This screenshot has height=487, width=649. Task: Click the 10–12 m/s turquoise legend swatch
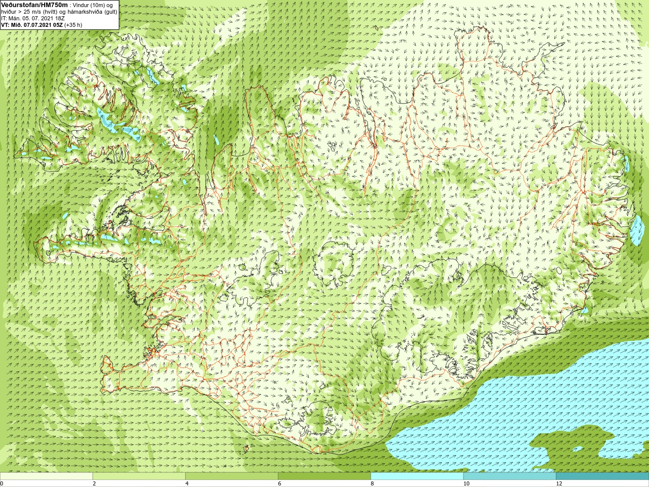click(510, 476)
